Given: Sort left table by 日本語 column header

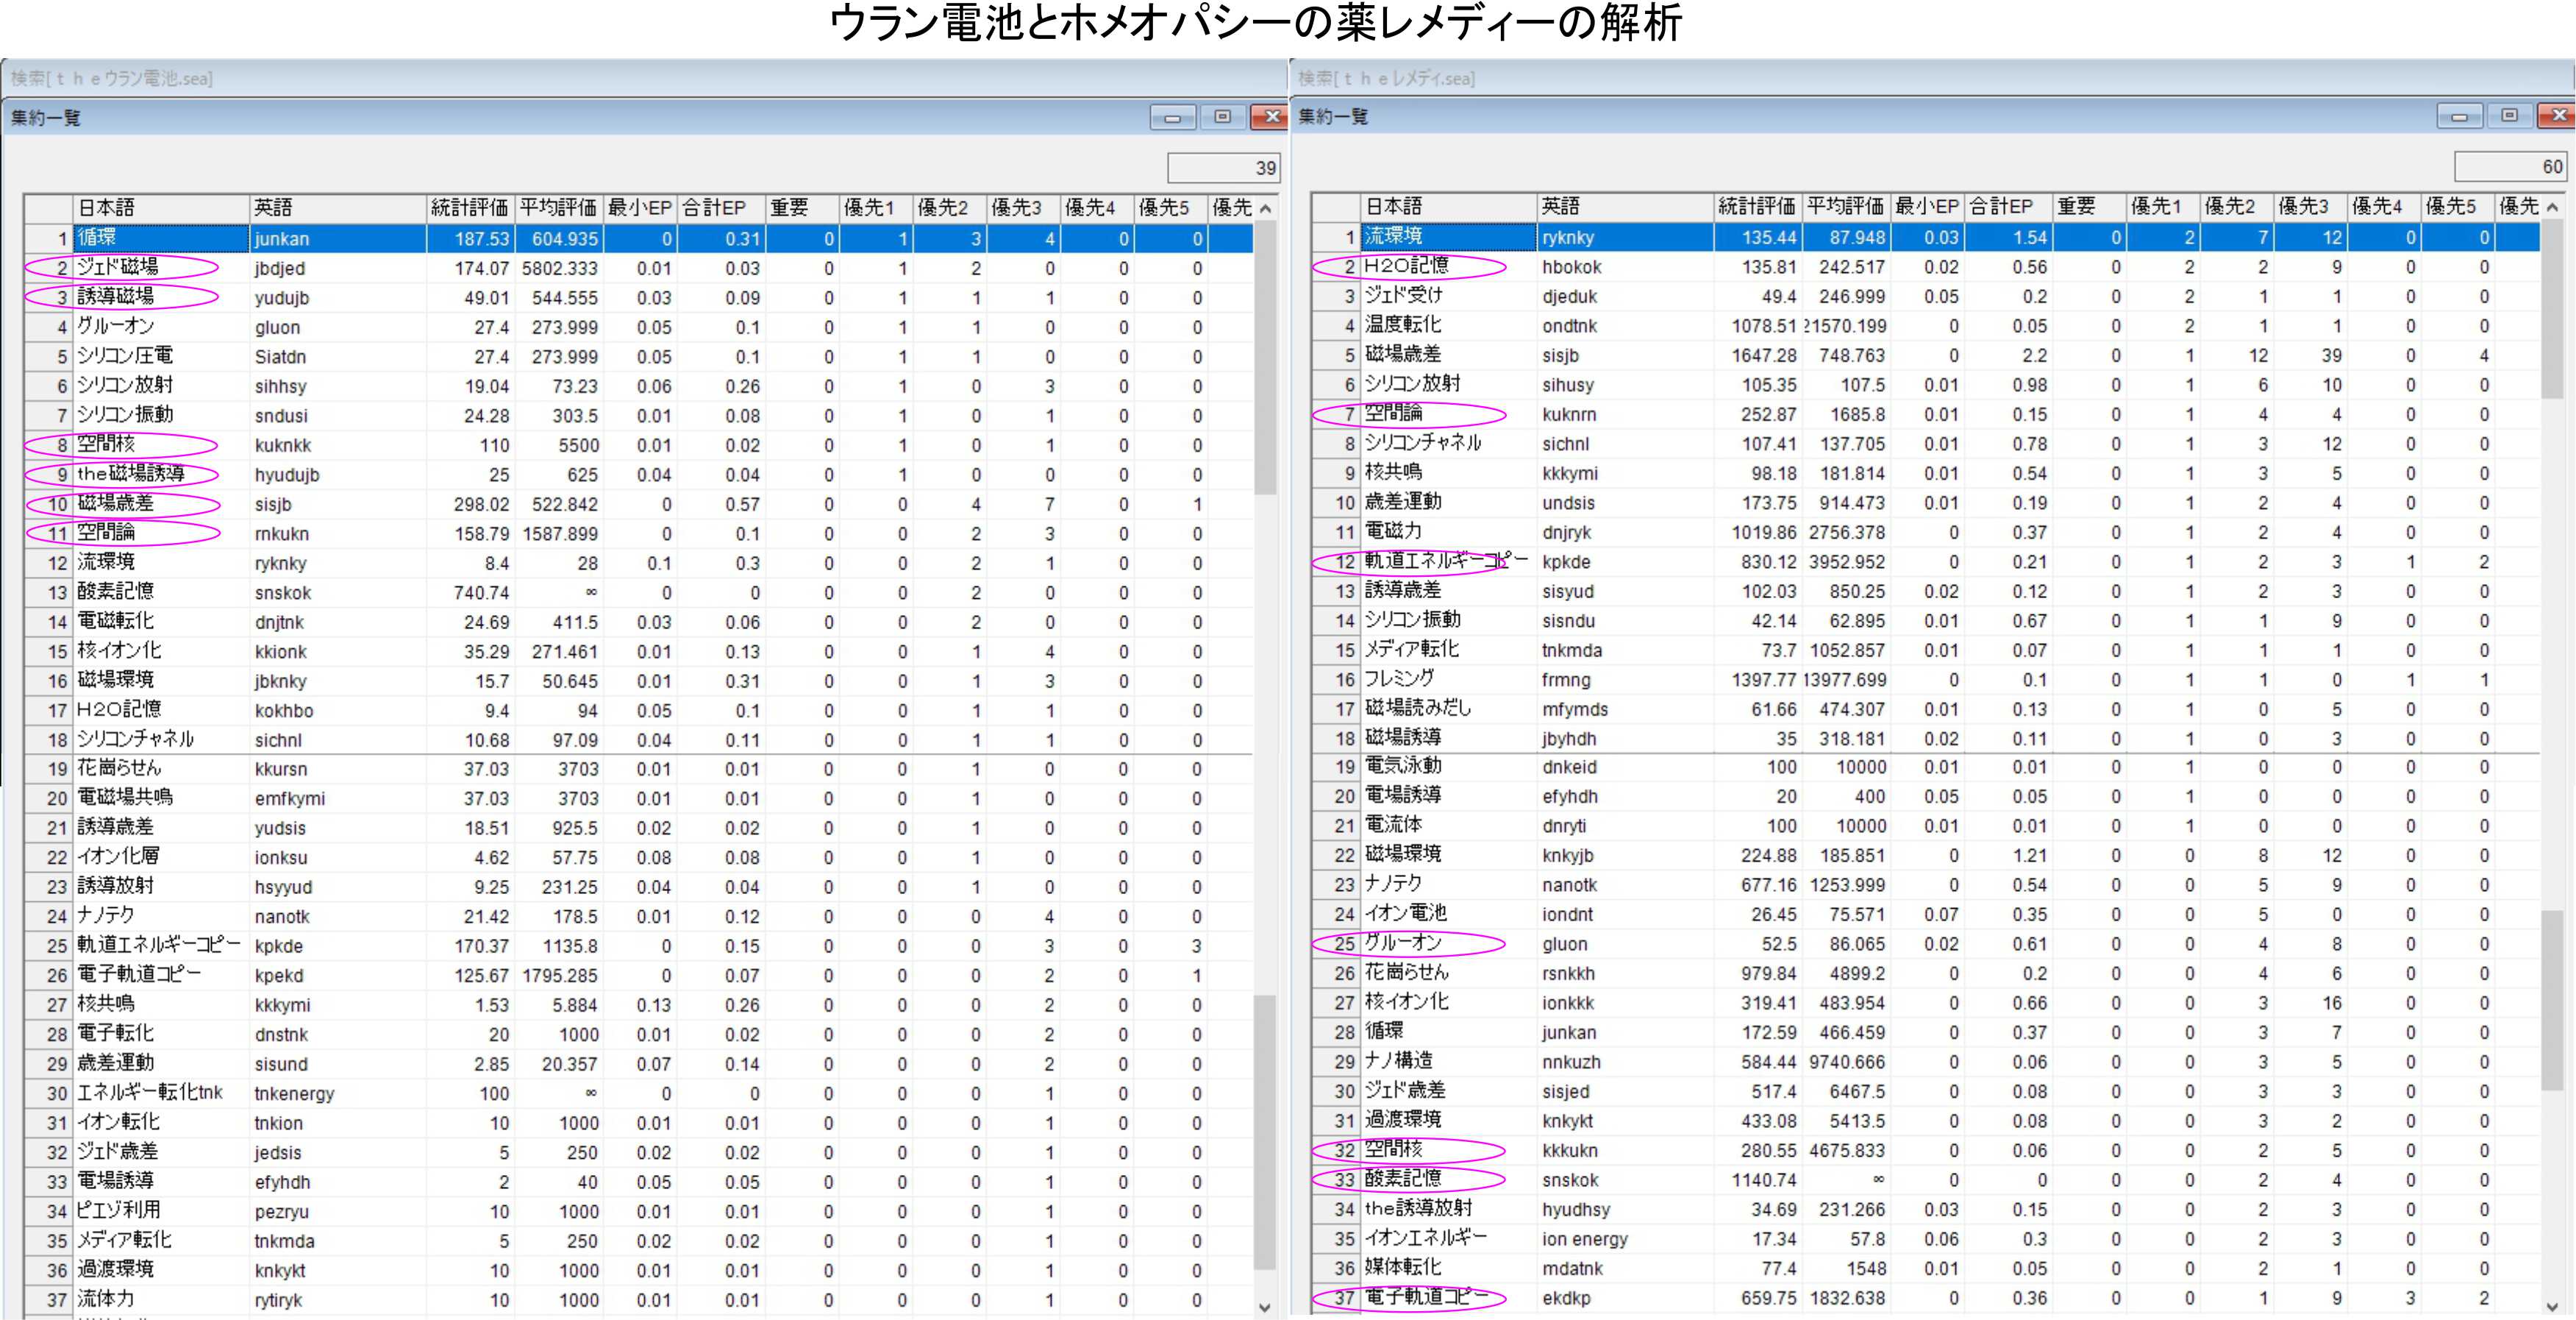Looking at the screenshot, I should point(161,208).
